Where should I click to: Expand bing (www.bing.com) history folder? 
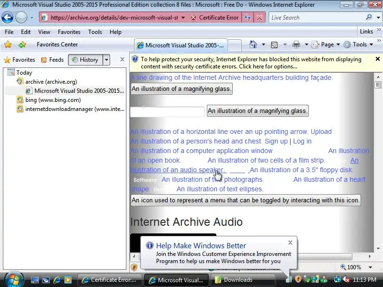click(x=48, y=100)
